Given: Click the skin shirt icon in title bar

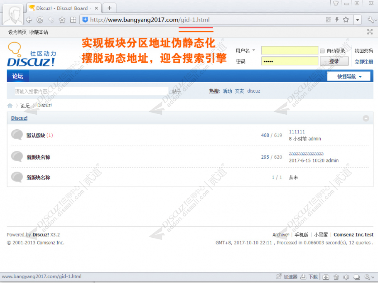Looking at the screenshot, I should coord(336,3).
